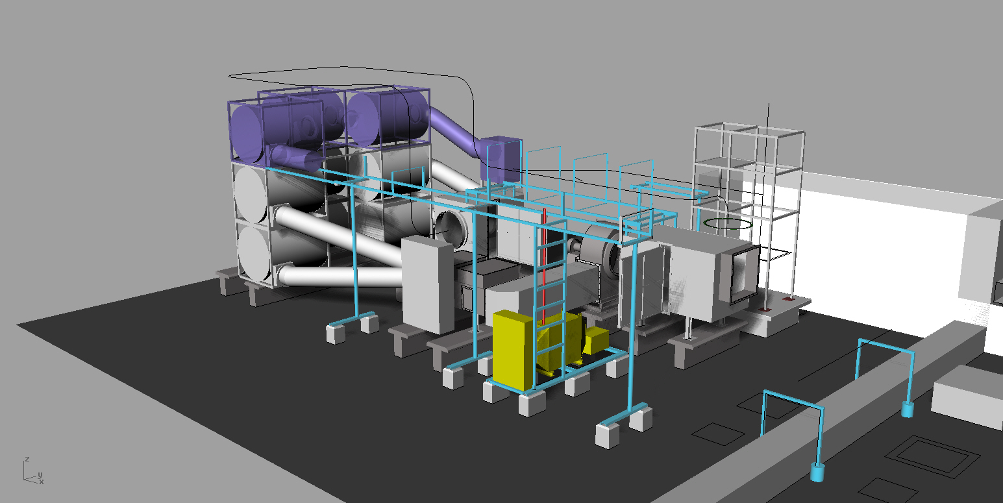Select the front purple cylindrical tank end

246,134
